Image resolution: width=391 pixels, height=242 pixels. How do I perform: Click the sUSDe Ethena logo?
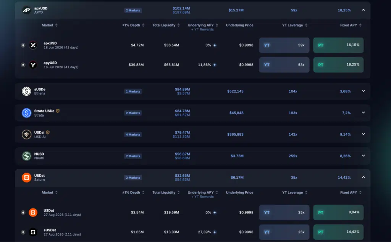tap(26, 91)
